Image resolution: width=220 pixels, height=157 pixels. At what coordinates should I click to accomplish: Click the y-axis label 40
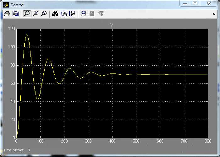(x=13, y=101)
